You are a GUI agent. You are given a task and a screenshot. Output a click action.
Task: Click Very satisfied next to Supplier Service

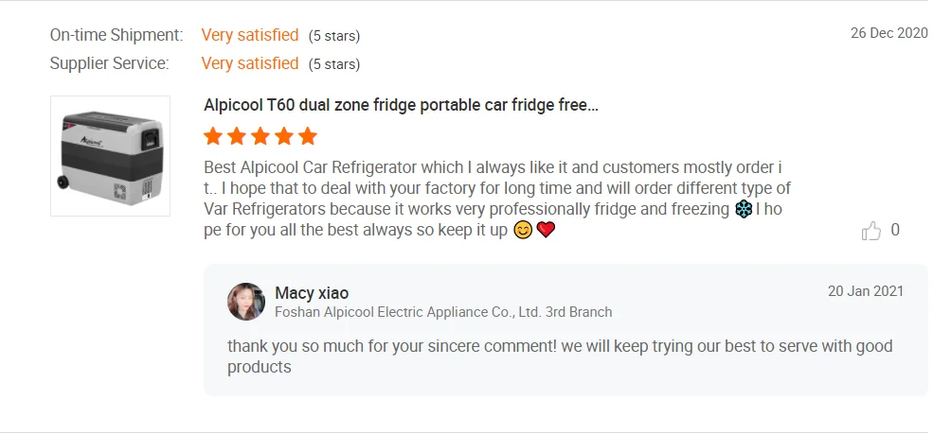point(250,63)
